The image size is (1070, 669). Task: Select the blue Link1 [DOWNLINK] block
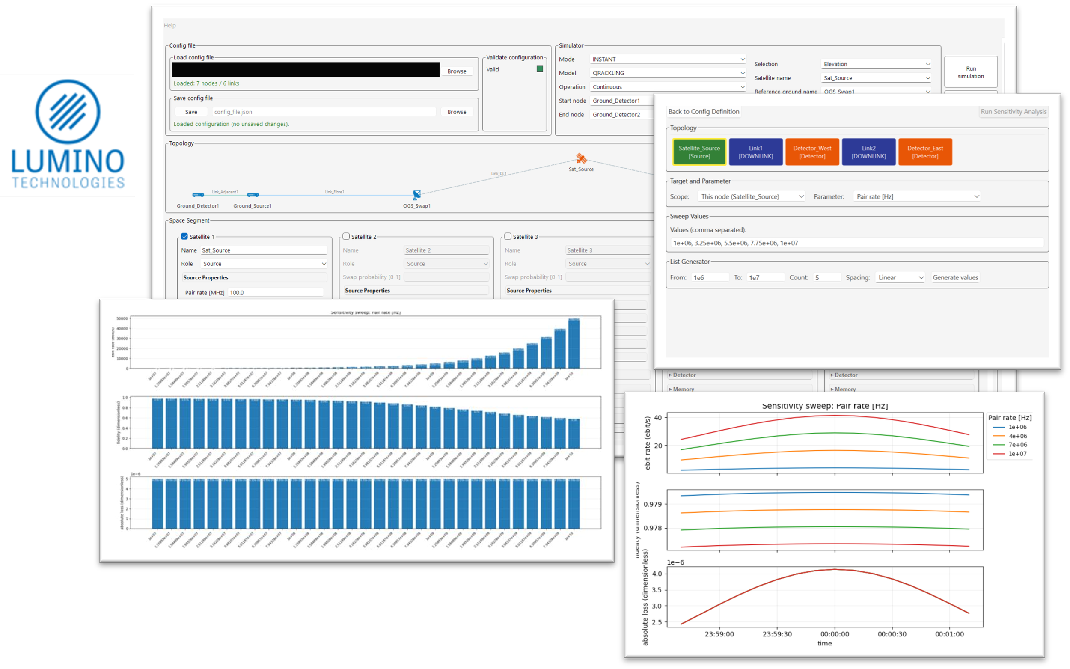(x=756, y=152)
